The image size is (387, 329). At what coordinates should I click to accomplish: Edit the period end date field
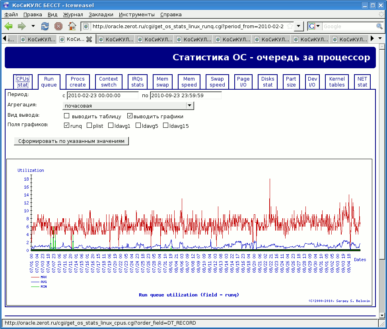(186, 96)
